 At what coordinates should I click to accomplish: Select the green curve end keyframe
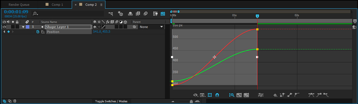point(257,49)
